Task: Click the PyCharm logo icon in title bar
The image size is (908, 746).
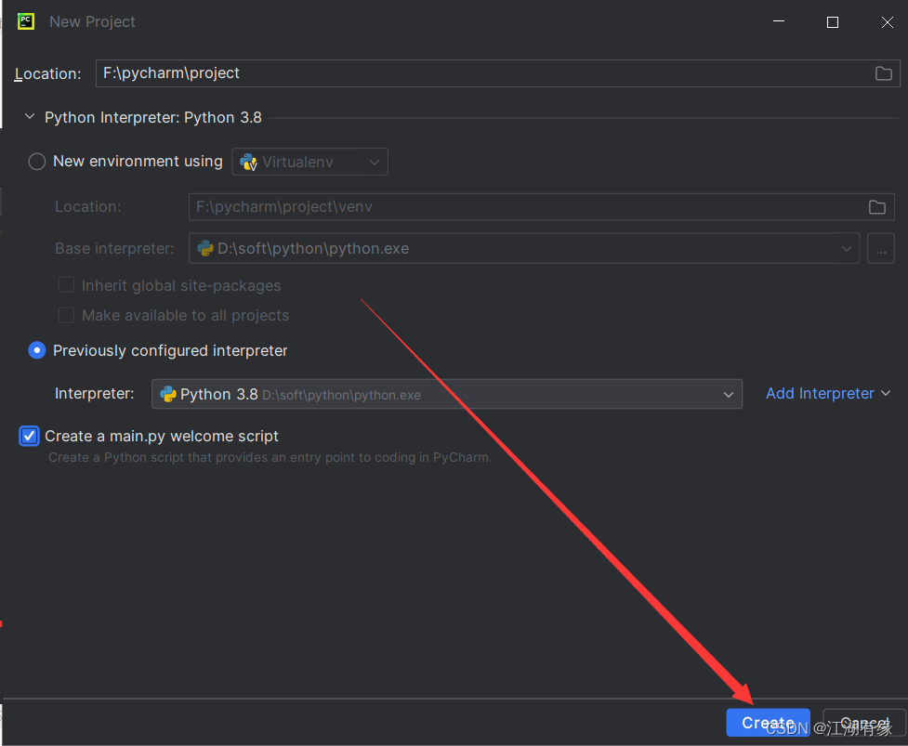Action: (25, 21)
